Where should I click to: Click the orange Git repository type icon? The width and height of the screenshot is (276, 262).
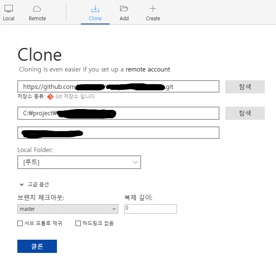[50, 97]
